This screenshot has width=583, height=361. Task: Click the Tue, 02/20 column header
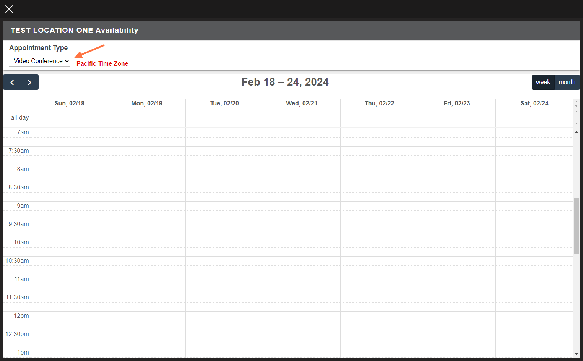[x=224, y=103]
